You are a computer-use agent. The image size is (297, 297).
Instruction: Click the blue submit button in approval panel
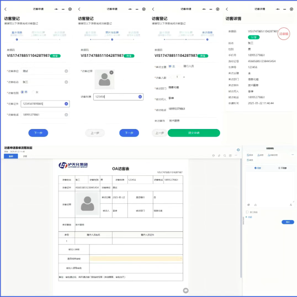288,222
